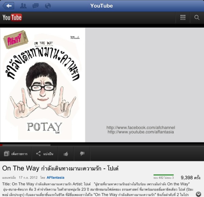Image resolution: width=204 pixels, height=197 pixels.
Task: Seek on the video progress bar
Action: coord(102,145)
